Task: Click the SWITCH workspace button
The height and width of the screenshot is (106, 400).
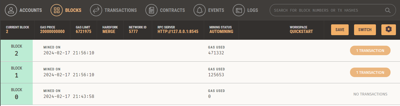Action: 365,30
